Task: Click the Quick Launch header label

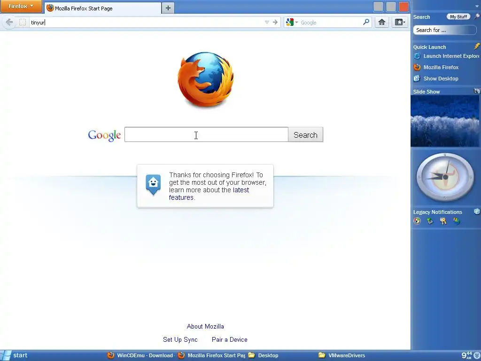Action: point(429,47)
